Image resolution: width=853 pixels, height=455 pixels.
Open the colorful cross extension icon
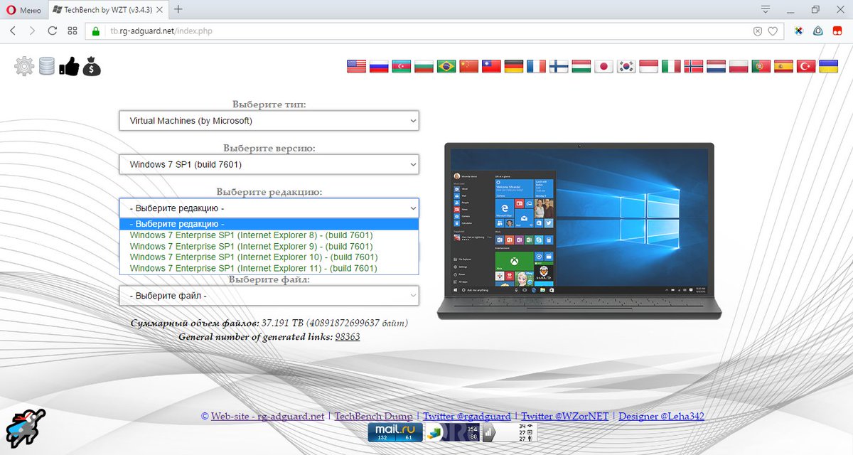pyautogui.click(x=799, y=31)
